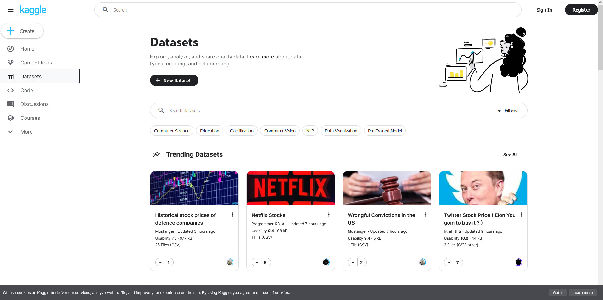
Task: Click author avatar on Wrongful Convictions card
Action: (422, 262)
